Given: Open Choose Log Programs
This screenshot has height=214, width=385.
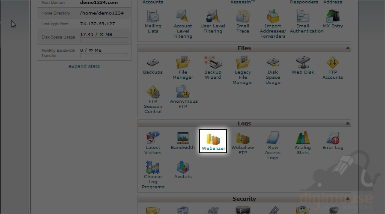Looking at the screenshot, I should click(153, 175).
